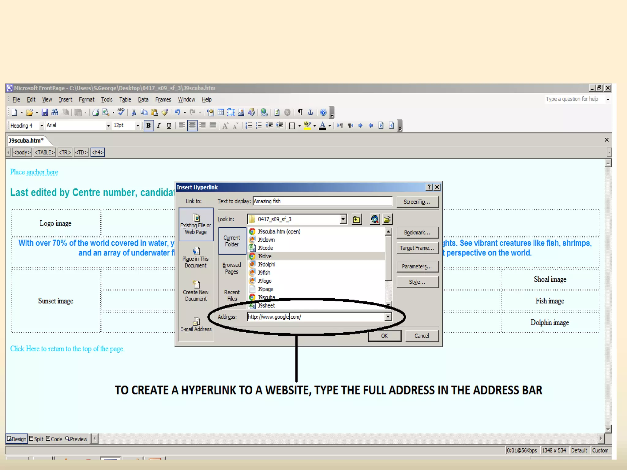Click the Save icon in toolbar
The image size is (627, 470).
tap(45, 112)
